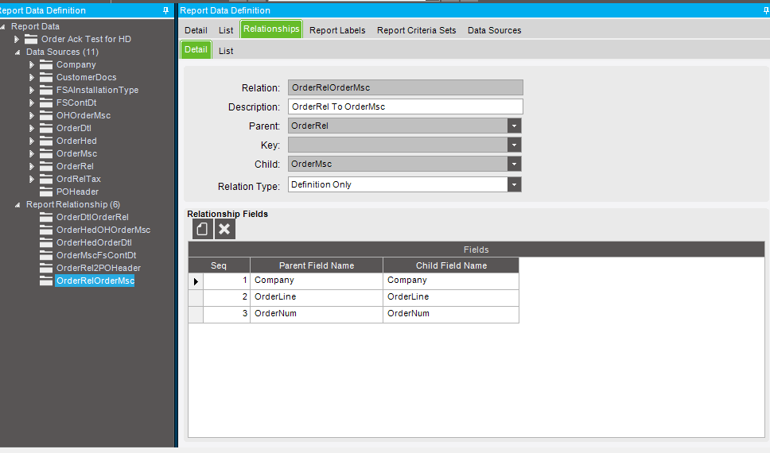Viewport: 770px width, 453px height.
Task: Click the Description input field
Action: click(405, 106)
